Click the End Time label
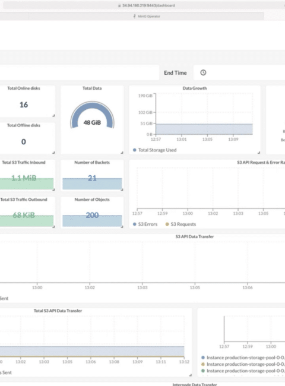 pos(175,73)
